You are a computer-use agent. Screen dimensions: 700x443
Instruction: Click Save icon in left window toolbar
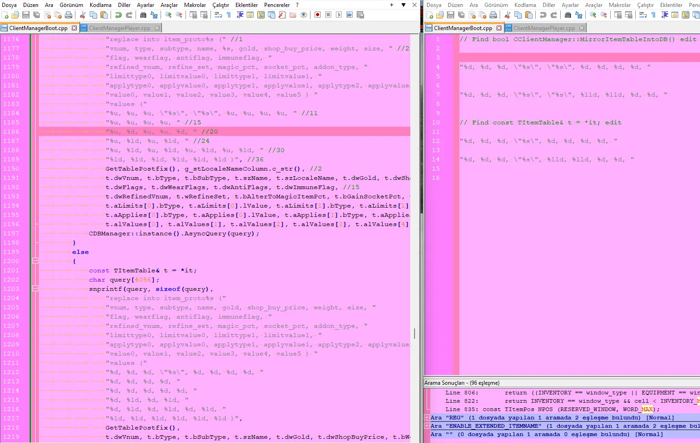coord(26,15)
